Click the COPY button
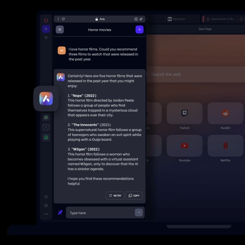Screen dimensions: 245x245 tap(134, 196)
